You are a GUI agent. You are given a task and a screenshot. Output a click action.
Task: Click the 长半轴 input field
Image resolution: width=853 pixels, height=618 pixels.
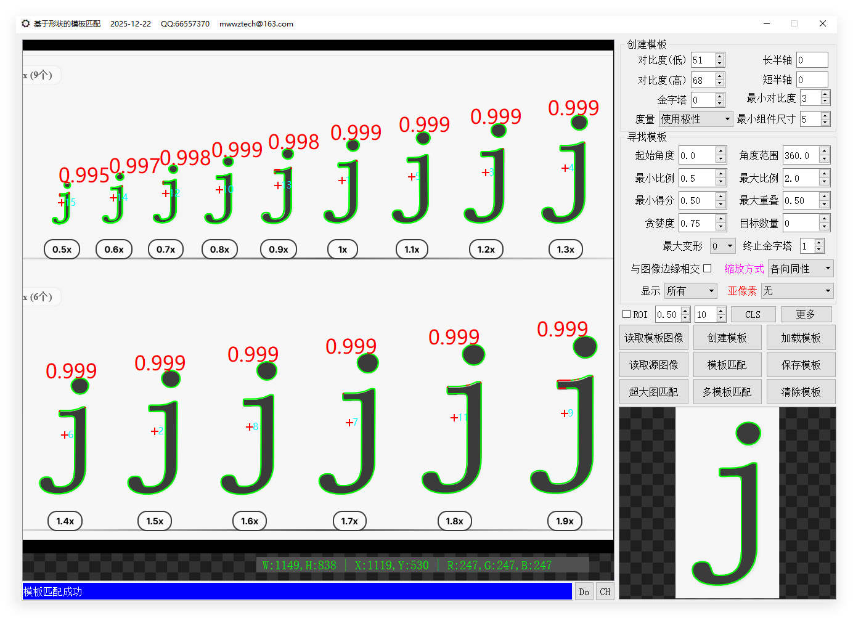coord(811,60)
